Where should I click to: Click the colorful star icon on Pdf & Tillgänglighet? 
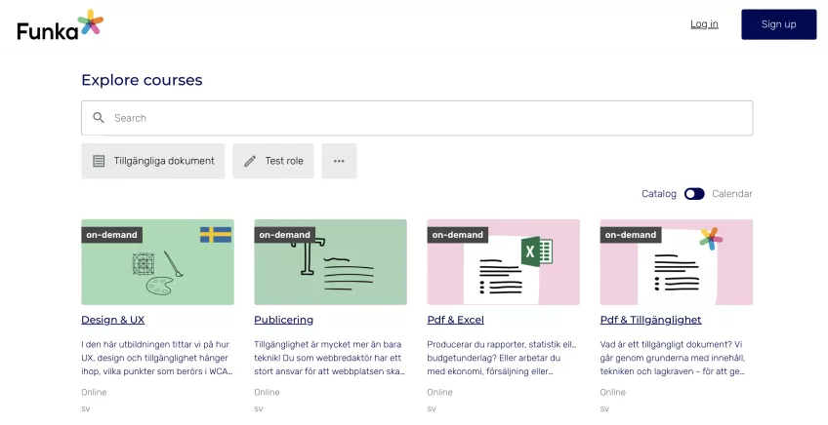pyautogui.click(x=711, y=239)
